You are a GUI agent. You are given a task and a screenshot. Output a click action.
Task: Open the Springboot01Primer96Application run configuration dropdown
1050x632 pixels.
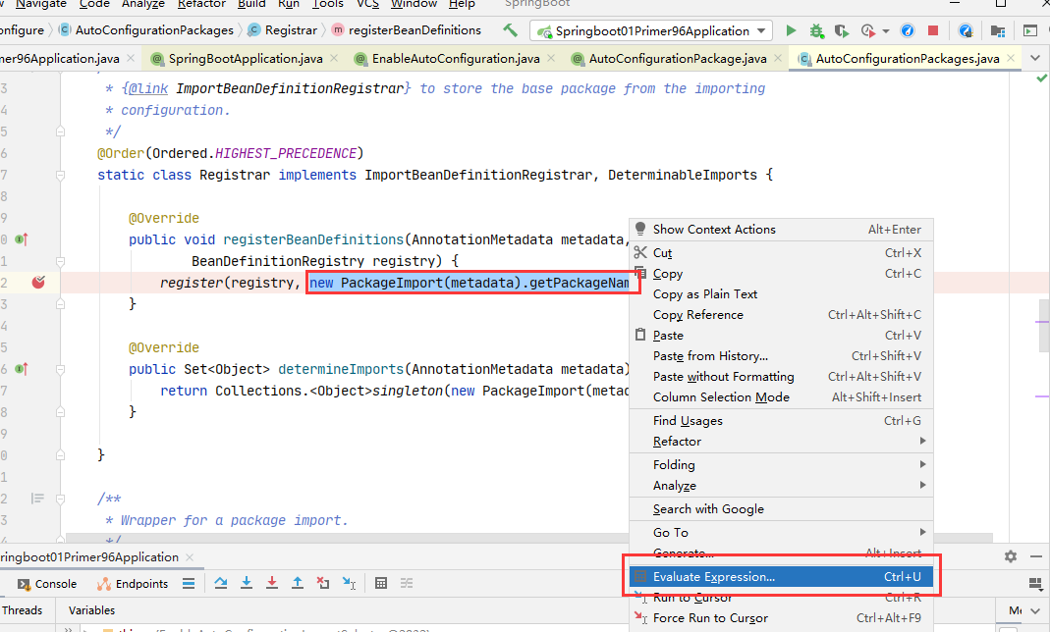tap(651, 30)
